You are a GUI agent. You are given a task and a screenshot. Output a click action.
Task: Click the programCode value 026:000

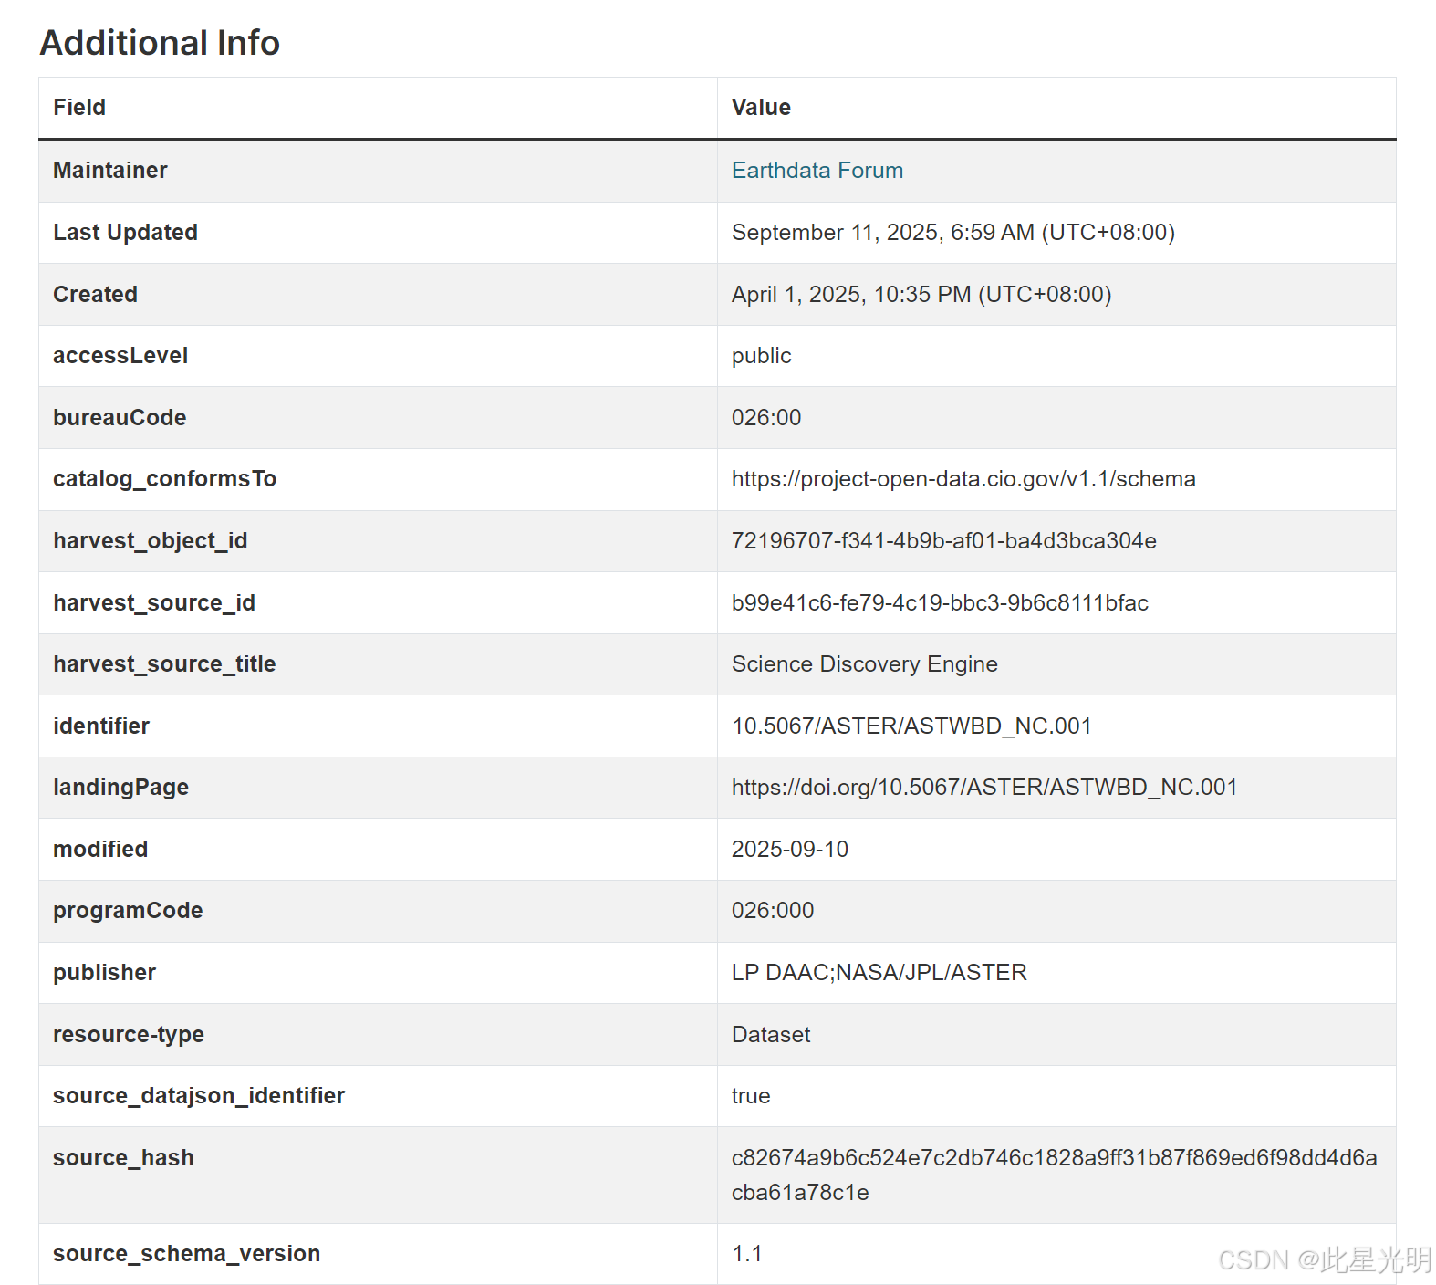pyautogui.click(x=772, y=911)
